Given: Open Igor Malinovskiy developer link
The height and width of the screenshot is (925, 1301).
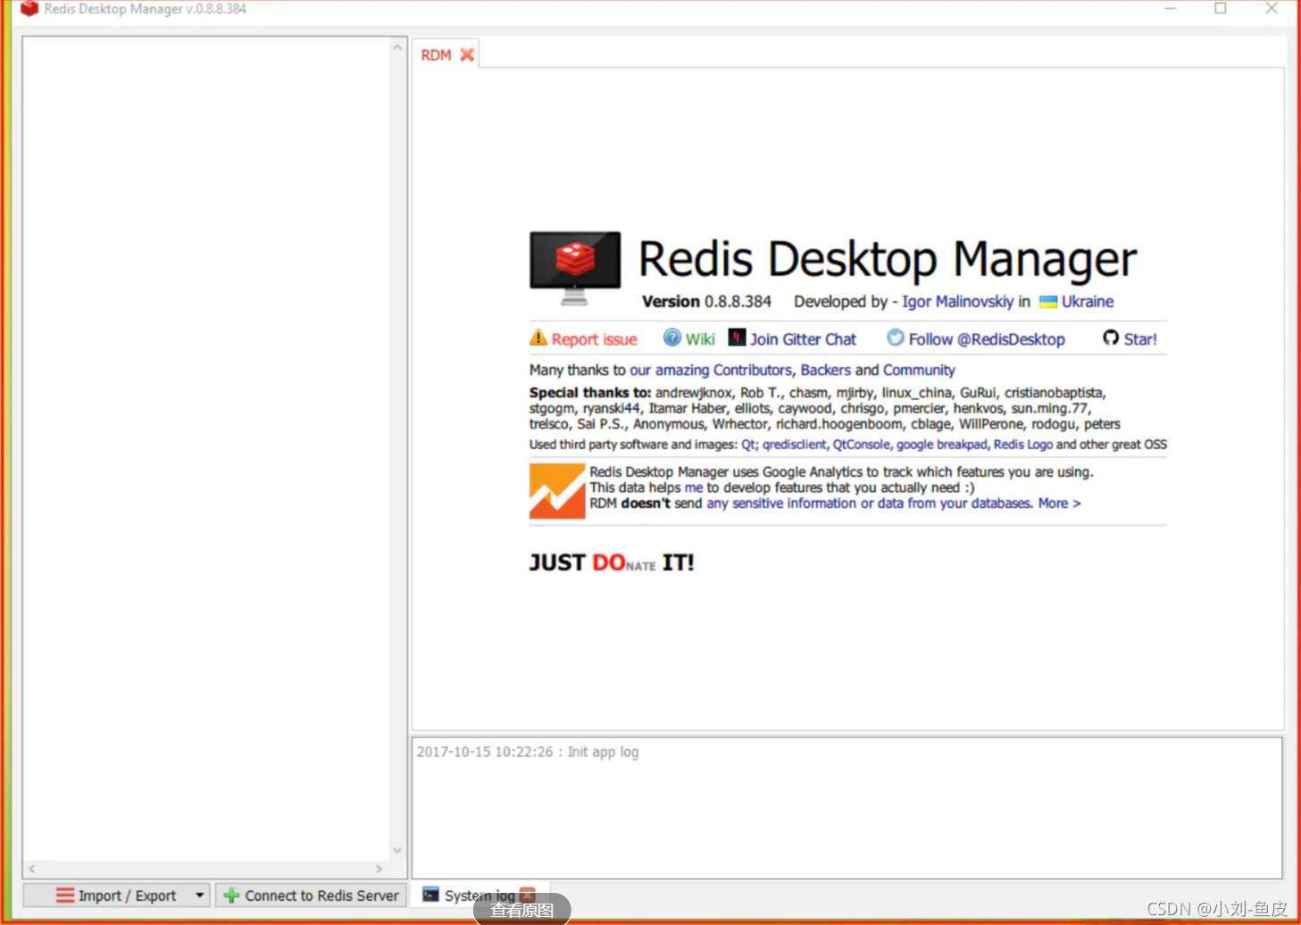Looking at the screenshot, I should 957,302.
